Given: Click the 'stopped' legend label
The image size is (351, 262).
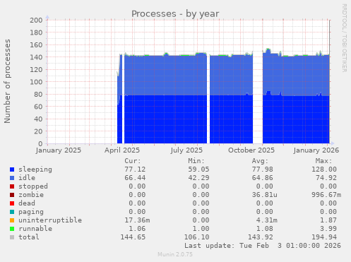Looking at the screenshot, I should [x=33, y=186].
